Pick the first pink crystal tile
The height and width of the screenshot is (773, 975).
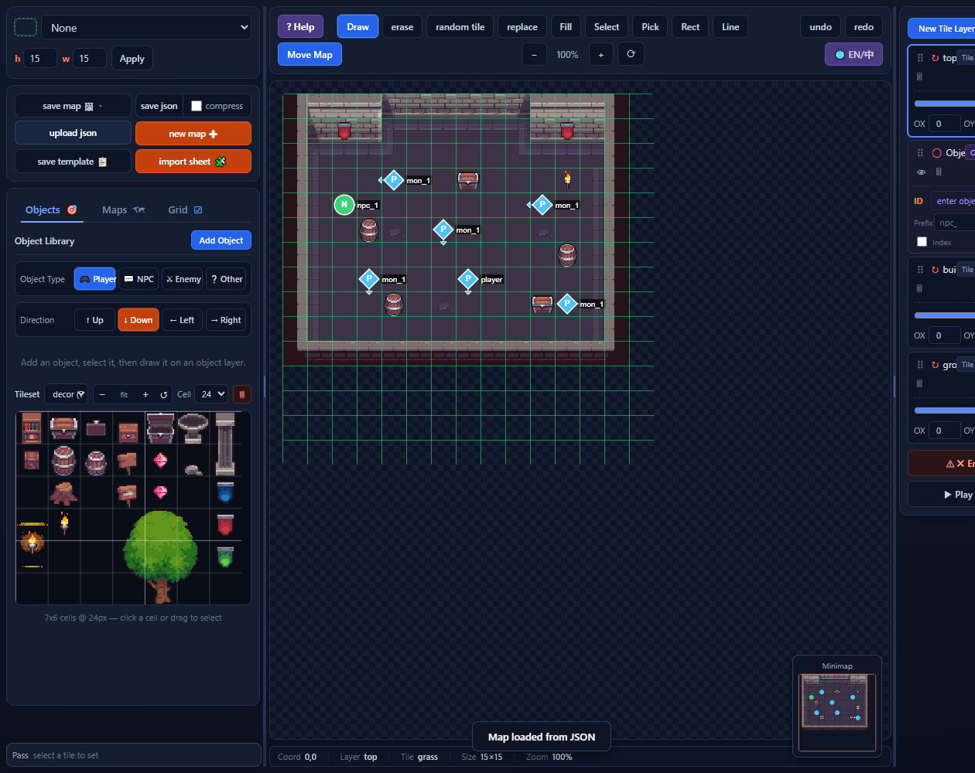pyautogui.click(x=160, y=461)
